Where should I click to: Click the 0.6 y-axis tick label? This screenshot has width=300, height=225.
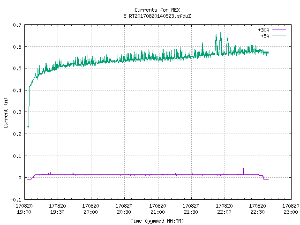pyautogui.click(x=17, y=47)
